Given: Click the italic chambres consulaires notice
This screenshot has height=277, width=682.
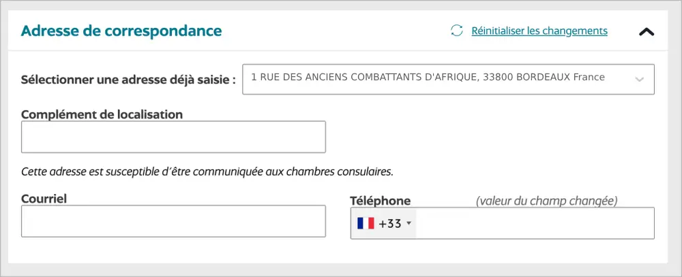Looking at the screenshot, I should tap(207, 171).
